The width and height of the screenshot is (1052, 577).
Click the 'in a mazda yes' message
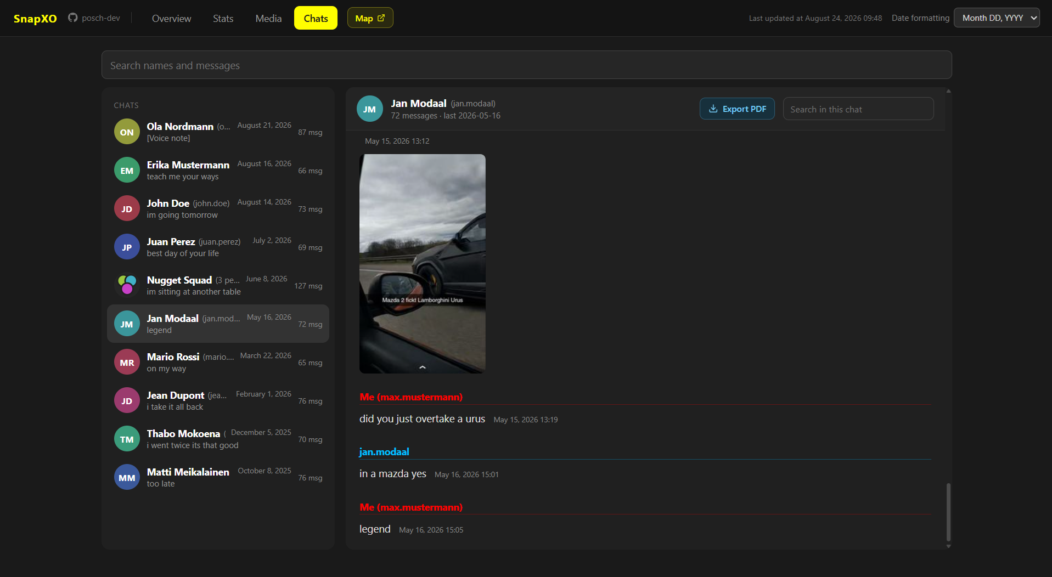(392, 474)
